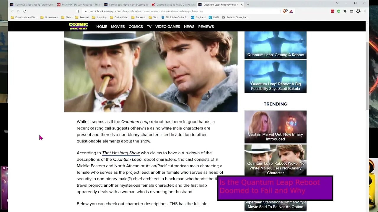
Task: Open the Brave Rewards triangle icon
Action: pos(291,11)
